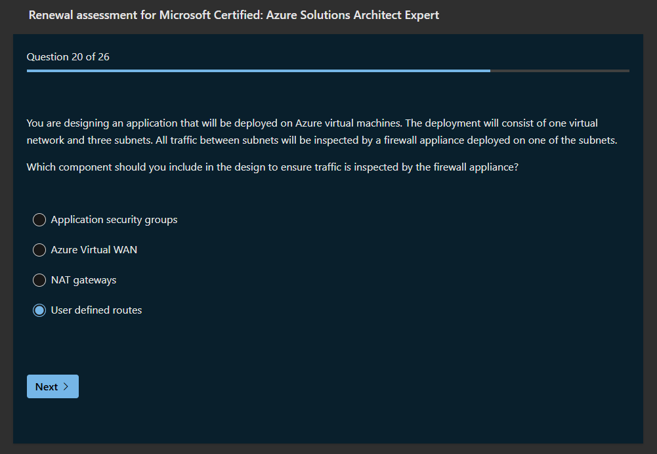This screenshot has width=657, height=454.
Task: Click the "Application security groups" label text
Action: 114,220
